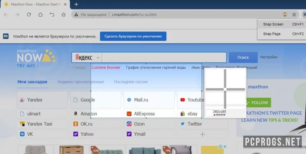Screen dimensions: 306x154
Task: Click the ad info icon
Action: tap(220, 146)
